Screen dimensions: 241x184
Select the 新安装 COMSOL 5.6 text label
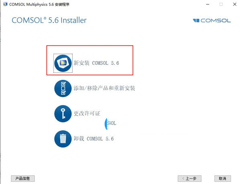tap(96, 63)
